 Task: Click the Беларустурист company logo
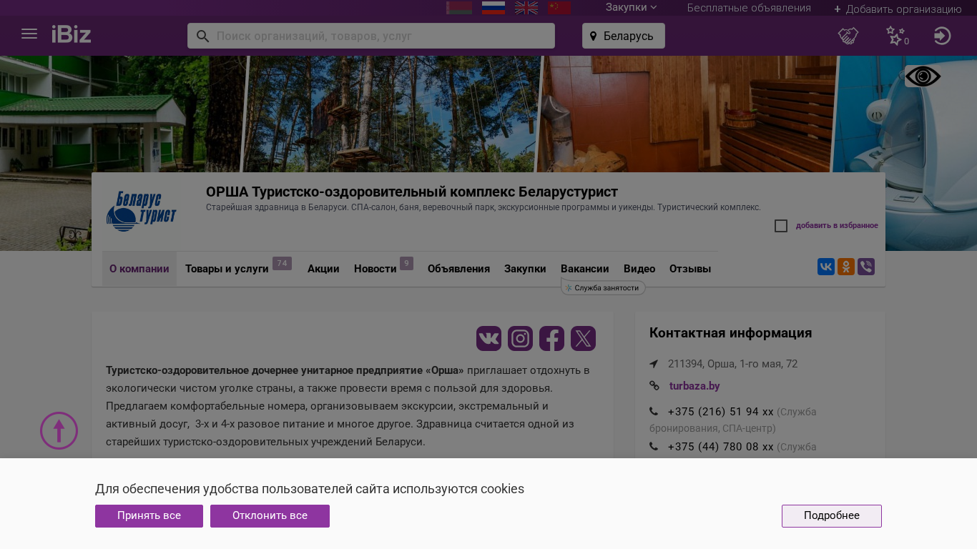142,211
